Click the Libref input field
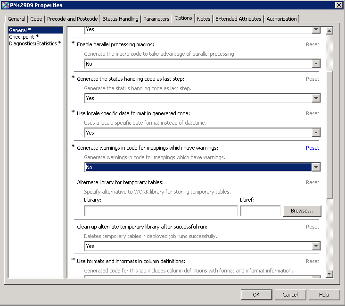The width and height of the screenshot is (345, 306). pyautogui.click(x=260, y=211)
